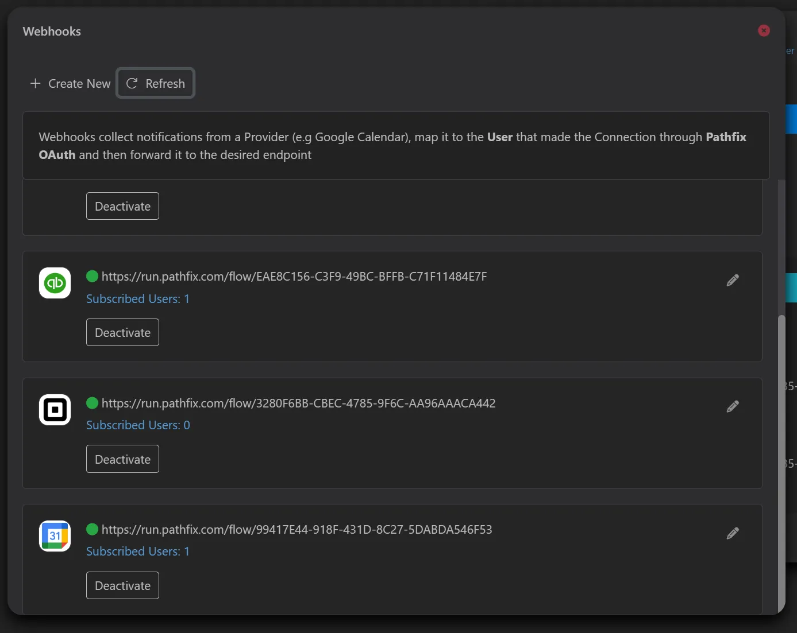Viewport: 797px width, 633px height.
Task: Click the webhook list vertical scrollbar
Action: (x=781, y=464)
